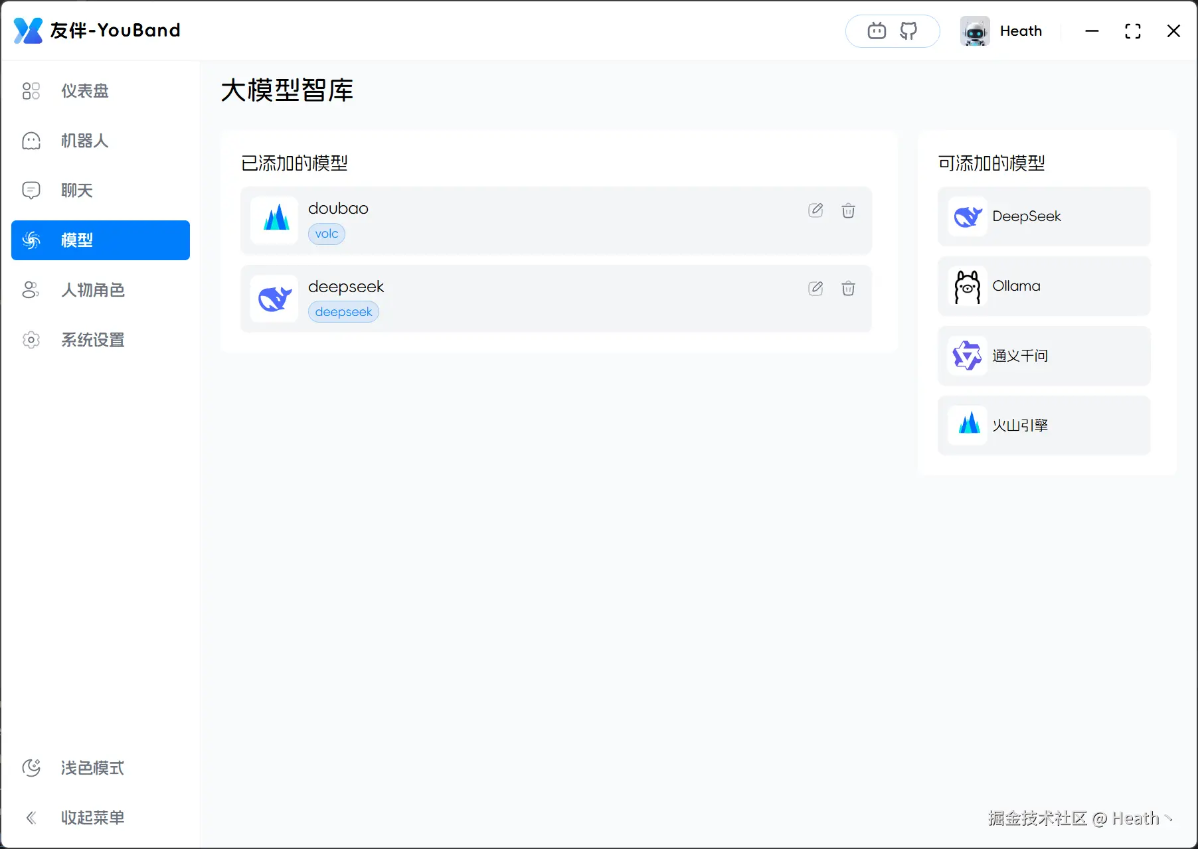Close the YouBand window

click(1173, 31)
